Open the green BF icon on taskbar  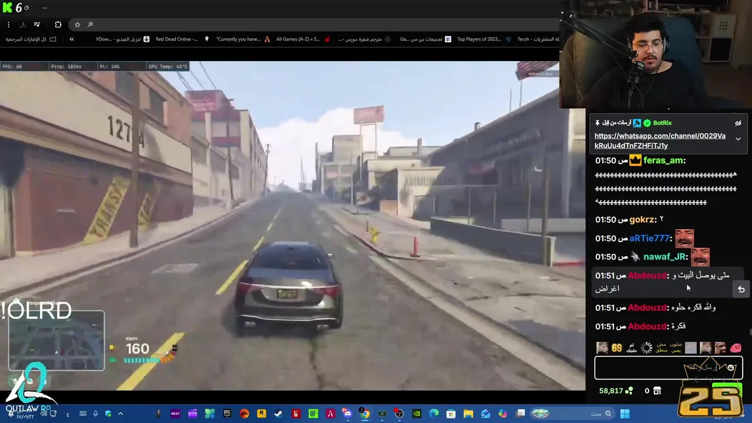[313, 414]
